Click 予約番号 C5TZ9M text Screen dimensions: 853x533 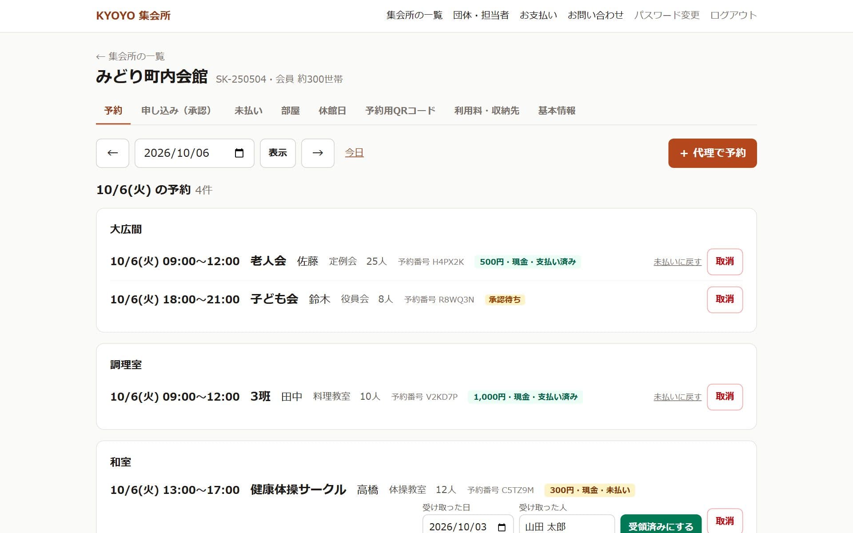[x=500, y=490]
